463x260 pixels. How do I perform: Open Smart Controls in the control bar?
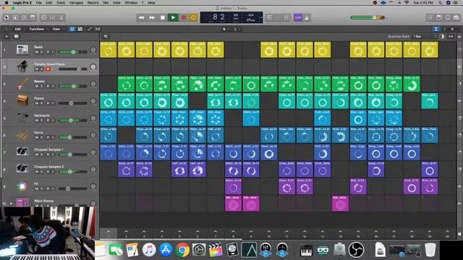43,17
